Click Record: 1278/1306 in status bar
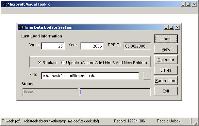The image size is (199, 126). click(x=129, y=121)
